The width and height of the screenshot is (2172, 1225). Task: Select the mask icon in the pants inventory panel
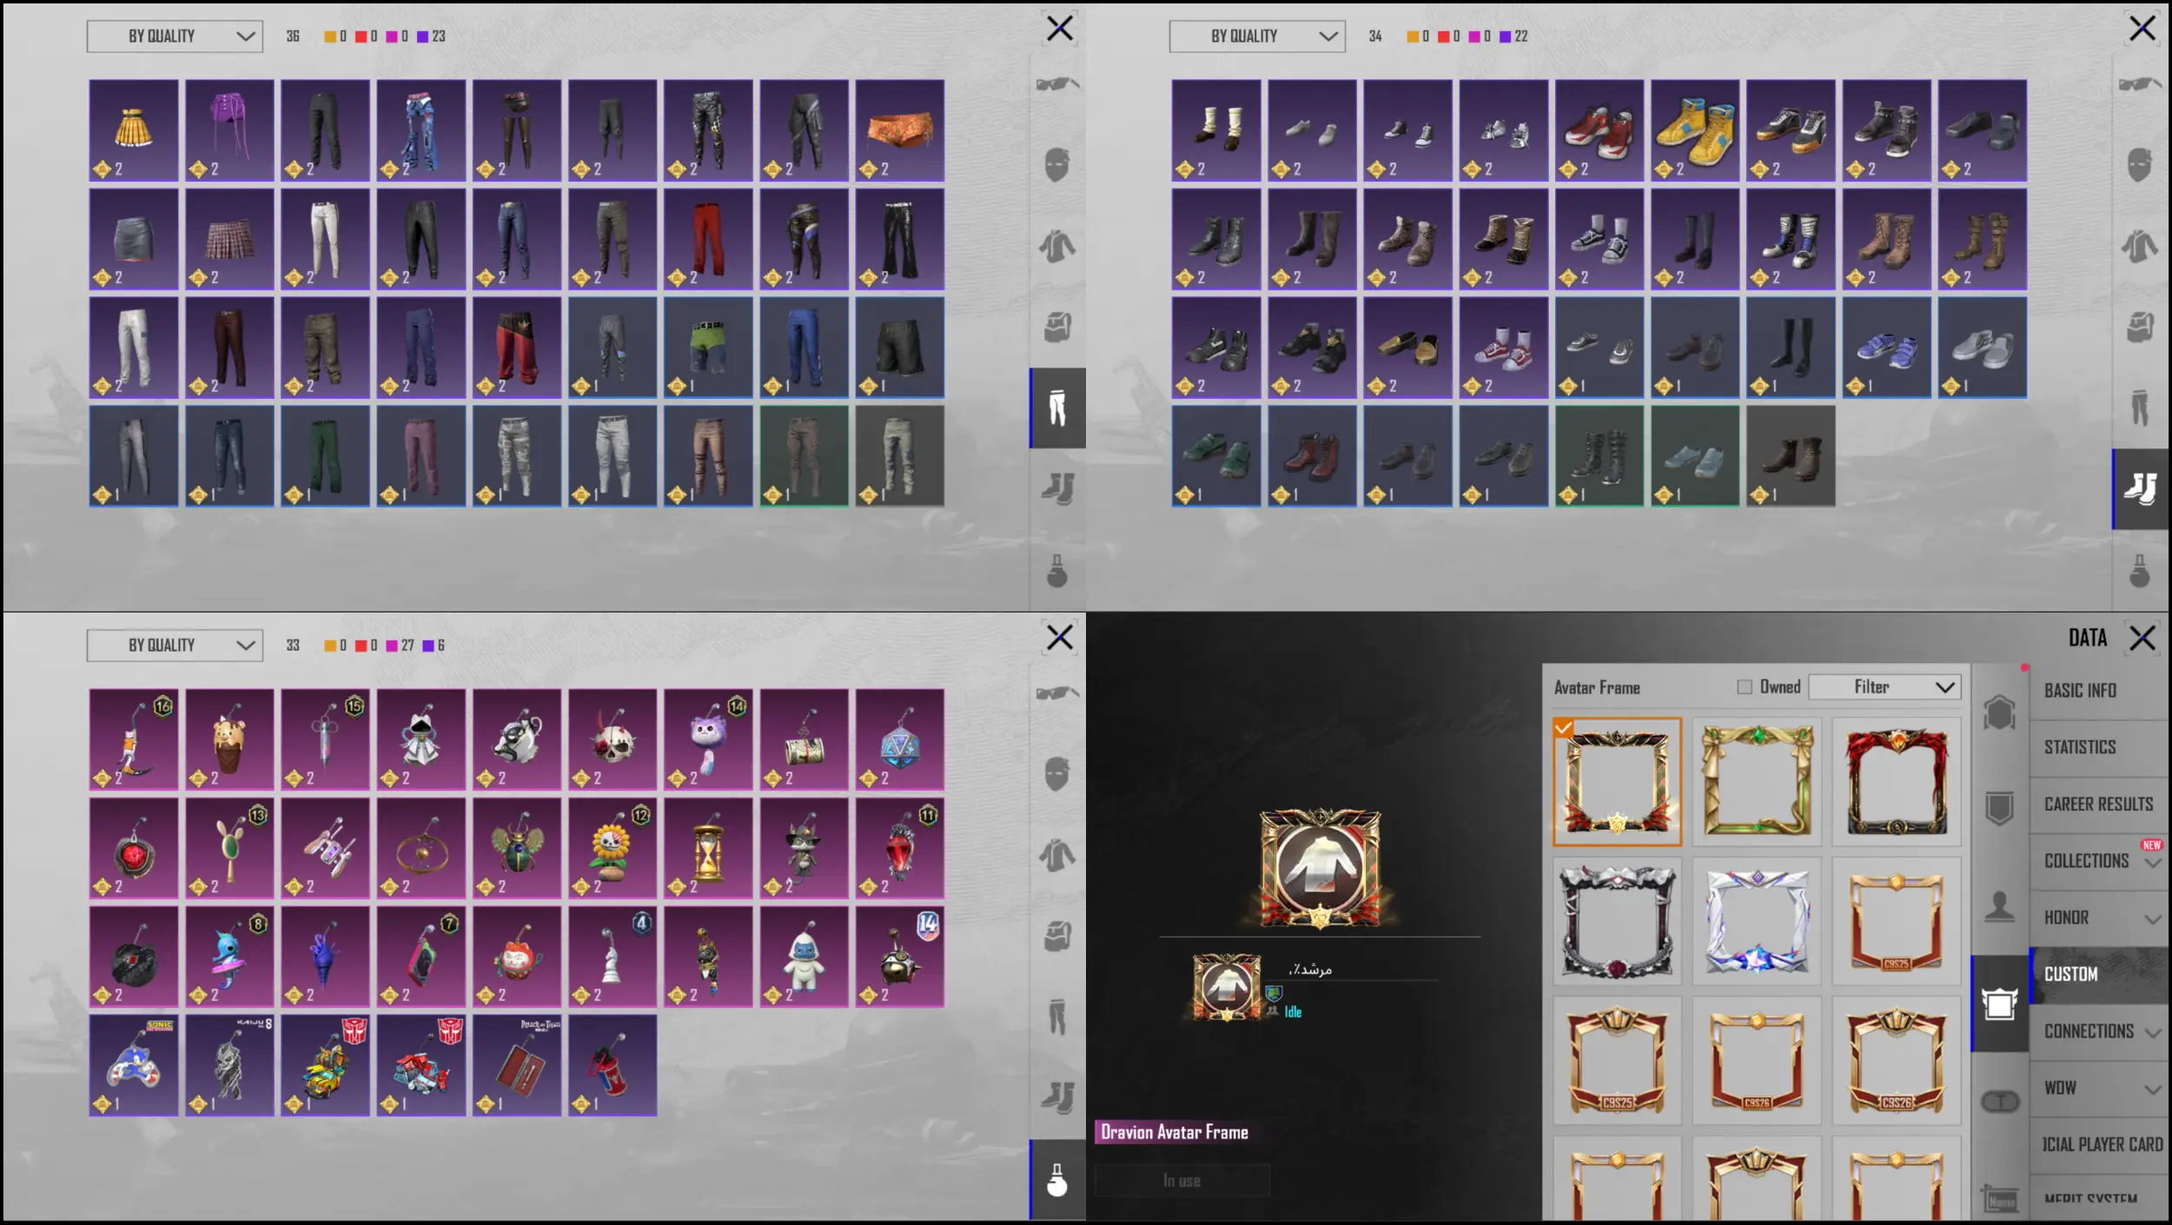point(1057,165)
